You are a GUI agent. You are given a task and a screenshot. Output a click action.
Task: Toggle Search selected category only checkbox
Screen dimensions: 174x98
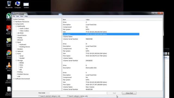click(39, 96)
